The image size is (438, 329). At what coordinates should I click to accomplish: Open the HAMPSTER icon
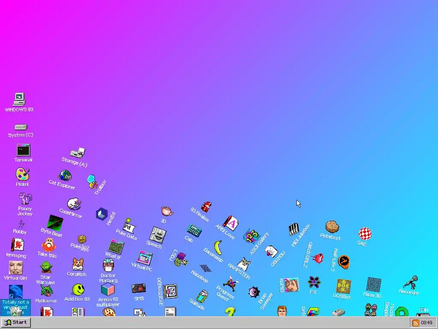pos(243,264)
